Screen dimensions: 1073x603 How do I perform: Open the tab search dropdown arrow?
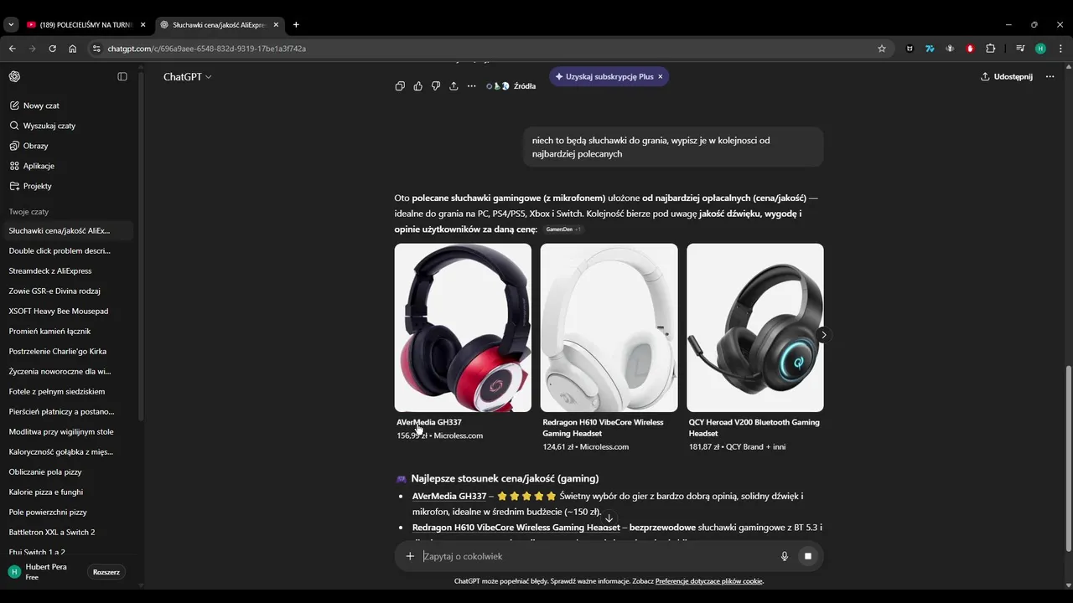(x=11, y=25)
